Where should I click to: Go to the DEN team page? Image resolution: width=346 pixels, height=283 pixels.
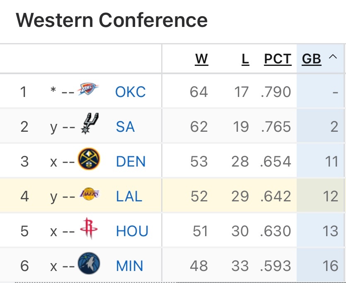point(131,161)
